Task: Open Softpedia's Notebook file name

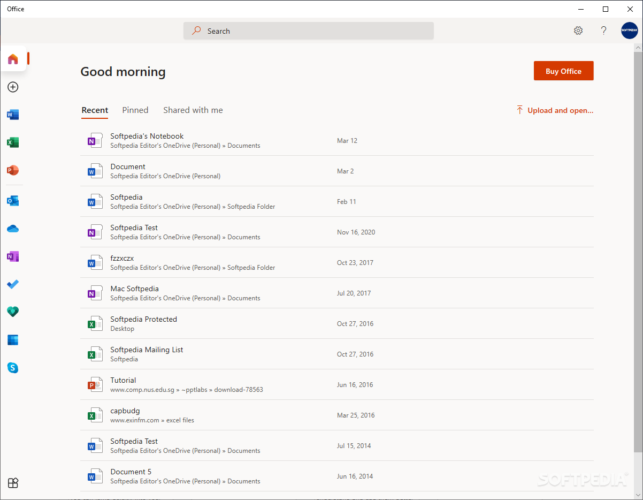Action: 147,136
